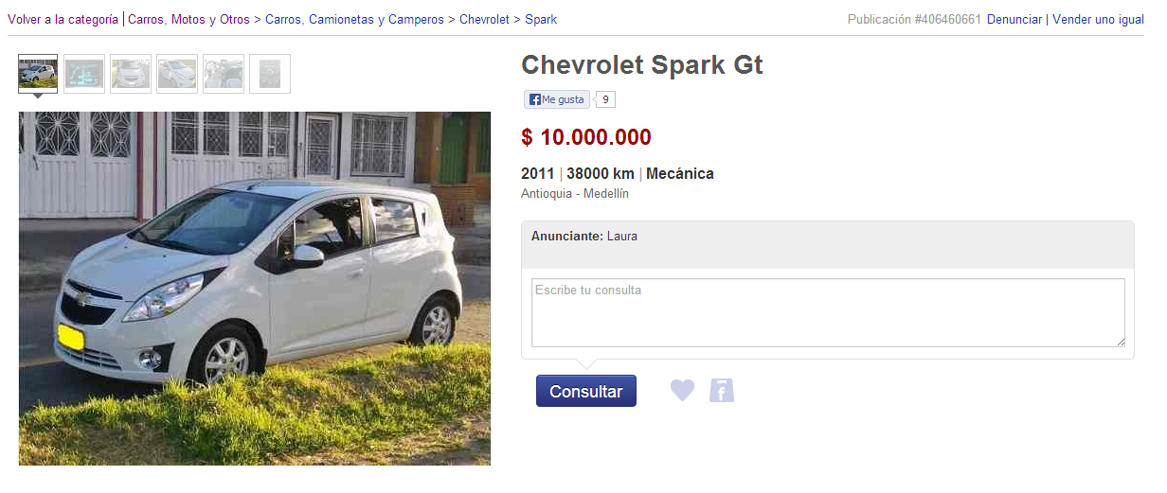The height and width of the screenshot is (493, 1167).
Task: Focus the Escribe tu consulta field
Action: 828,312
